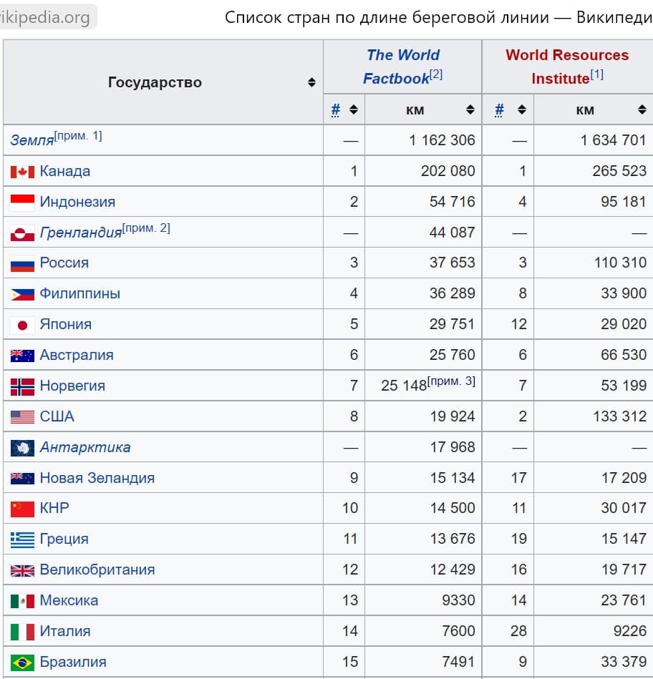Sort table by Государство column arrows
The height and width of the screenshot is (679, 653).
pyautogui.click(x=311, y=82)
